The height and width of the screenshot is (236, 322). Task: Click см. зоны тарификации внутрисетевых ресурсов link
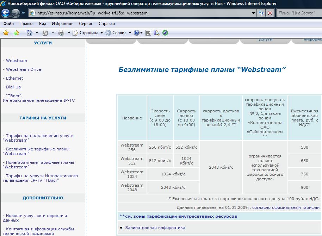pos(178,216)
